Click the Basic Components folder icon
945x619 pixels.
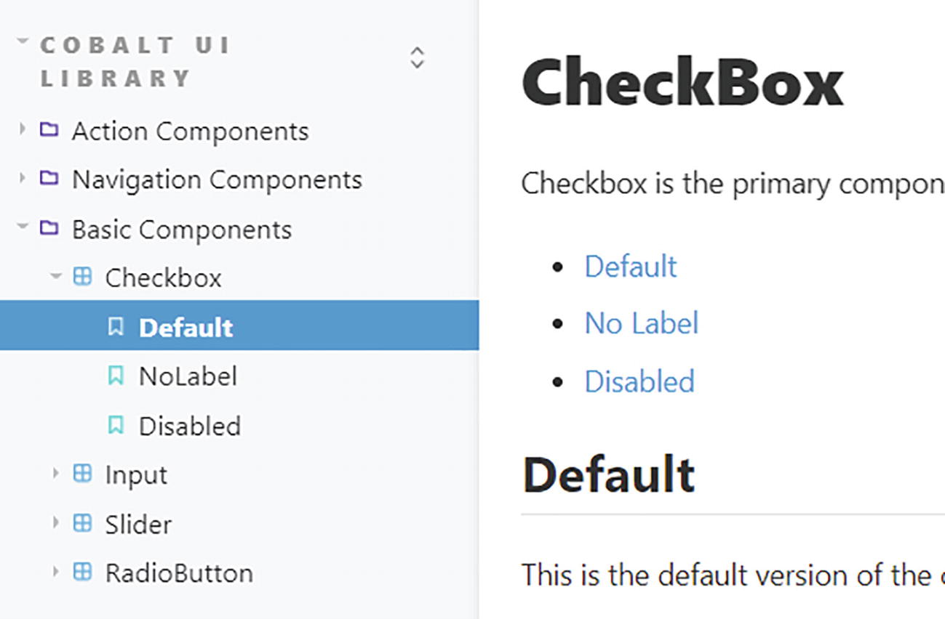pyautogui.click(x=49, y=229)
